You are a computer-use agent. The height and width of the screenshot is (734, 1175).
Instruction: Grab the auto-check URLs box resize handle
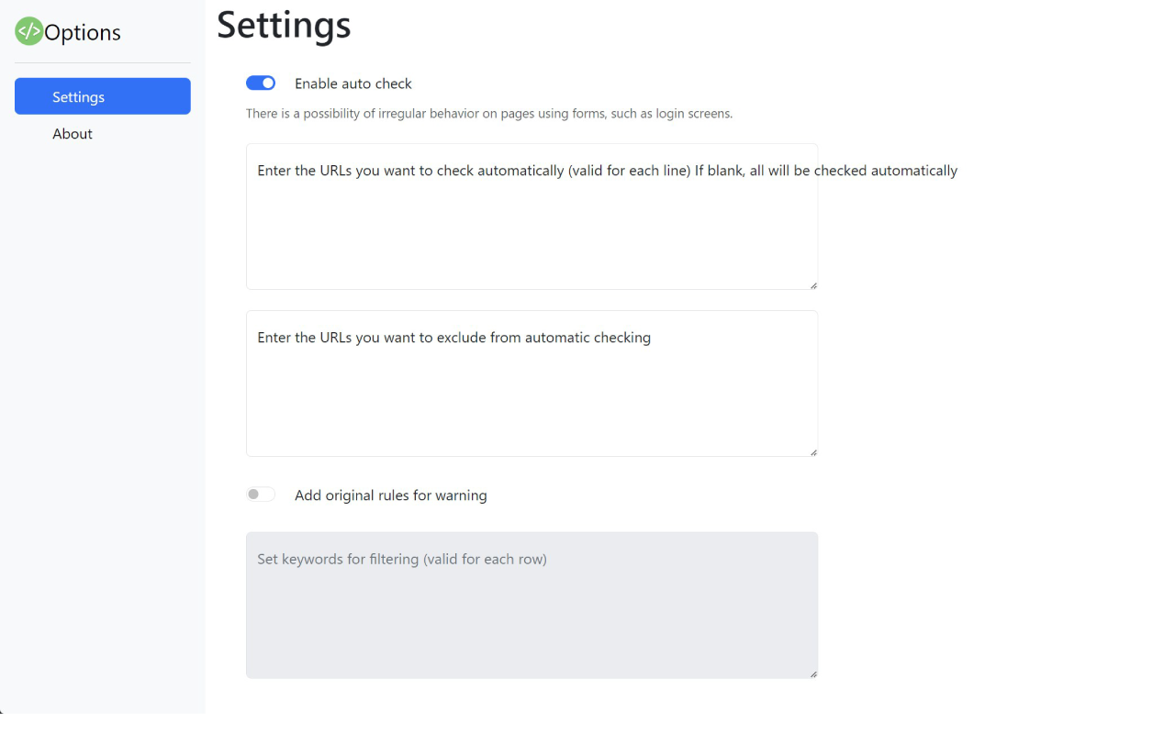click(813, 285)
